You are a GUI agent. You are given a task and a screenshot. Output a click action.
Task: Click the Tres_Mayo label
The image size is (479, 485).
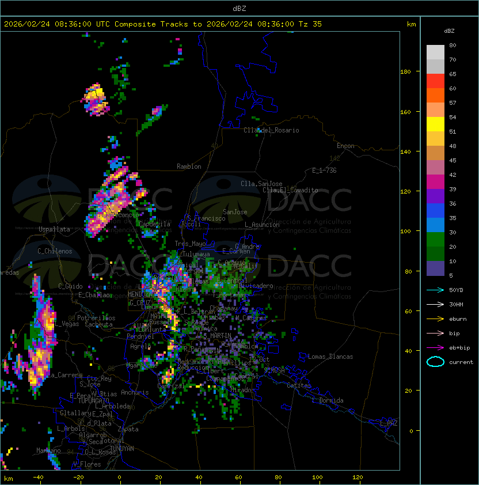pos(190,244)
